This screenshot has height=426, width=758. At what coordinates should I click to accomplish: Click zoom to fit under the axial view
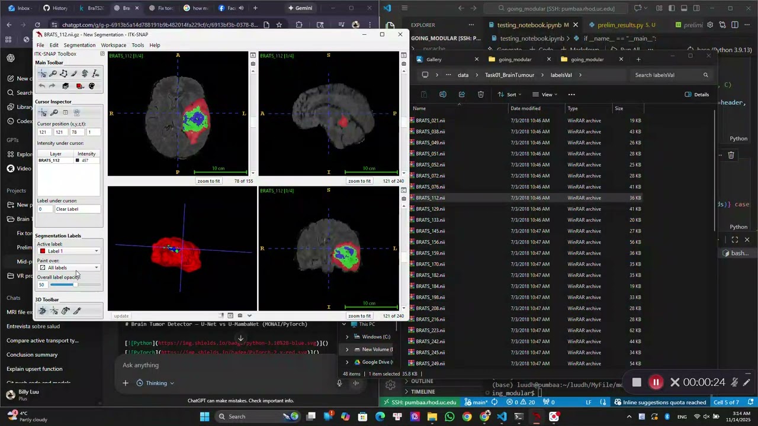[x=208, y=181]
